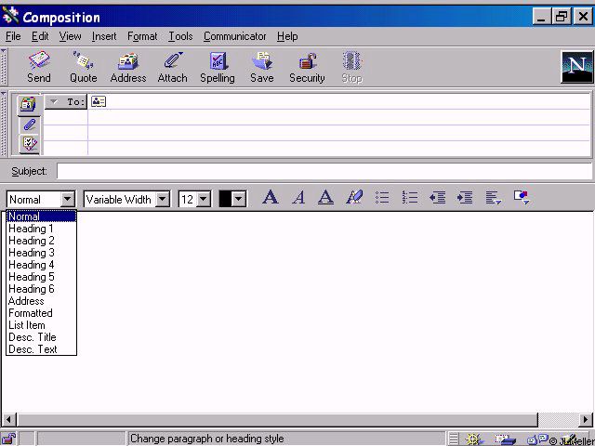Screen dimensions: 595x446
Task: Select Desc. Text style
Action: [x=41, y=349]
